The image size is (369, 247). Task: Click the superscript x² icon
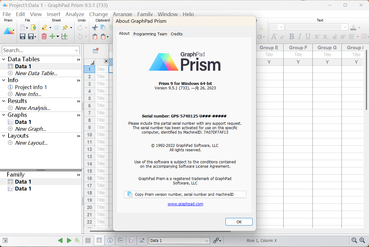(x=317, y=36)
